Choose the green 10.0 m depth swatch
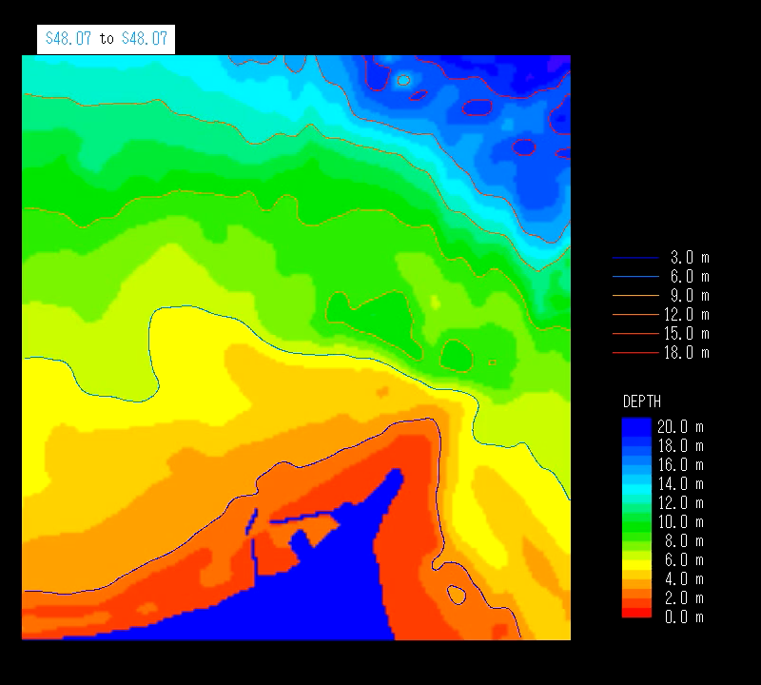Image resolution: width=761 pixels, height=685 pixels. coord(636,522)
